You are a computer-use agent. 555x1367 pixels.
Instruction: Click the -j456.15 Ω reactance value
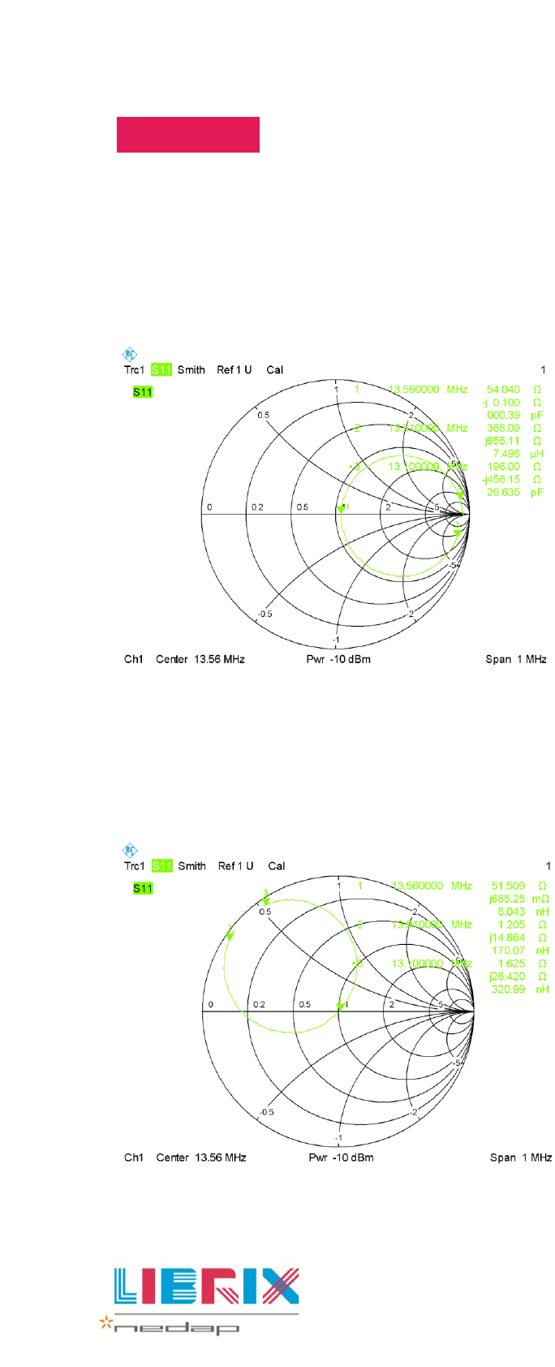[511, 480]
